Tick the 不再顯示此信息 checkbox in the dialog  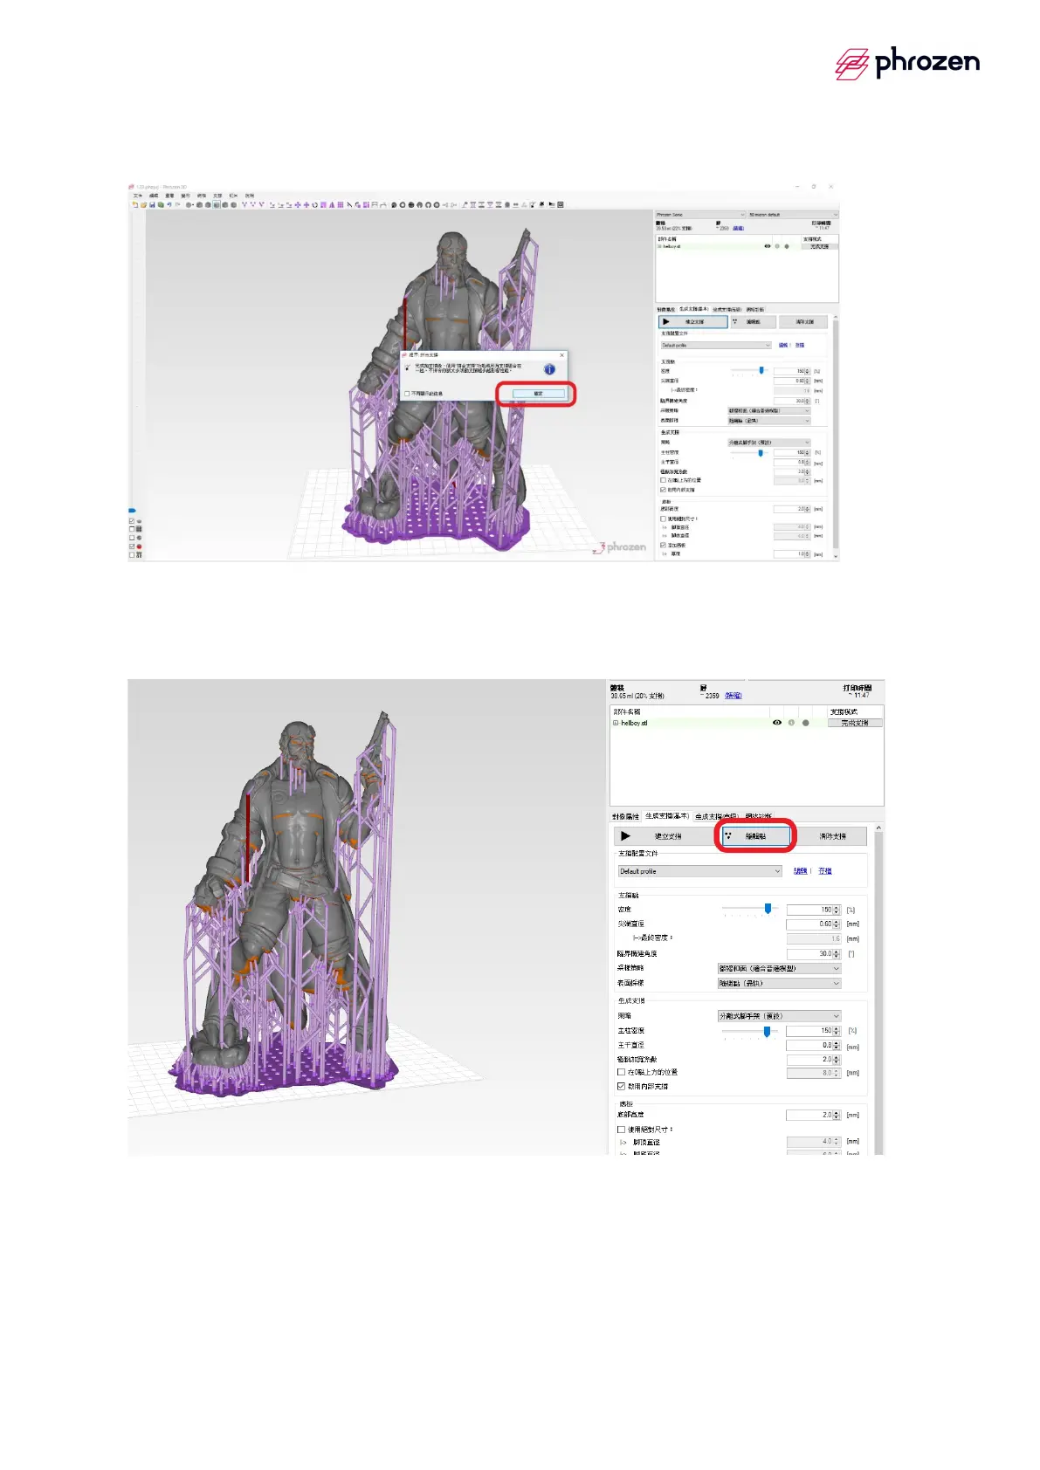[x=407, y=394]
